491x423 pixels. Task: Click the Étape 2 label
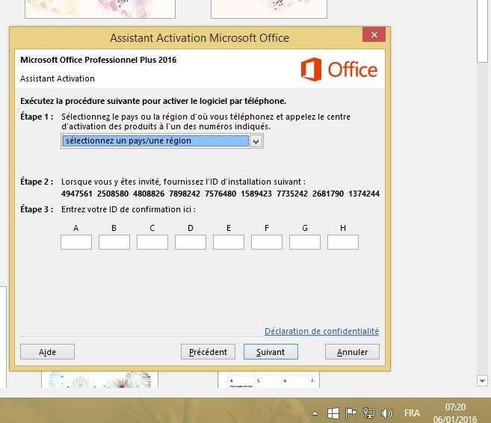(37, 182)
